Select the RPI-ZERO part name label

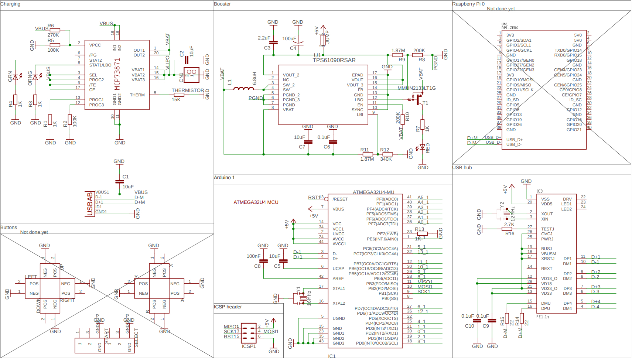tap(510, 28)
